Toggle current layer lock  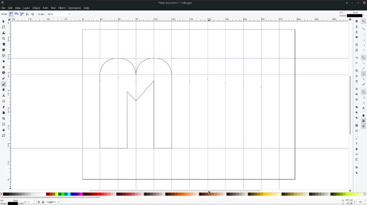coord(42,202)
